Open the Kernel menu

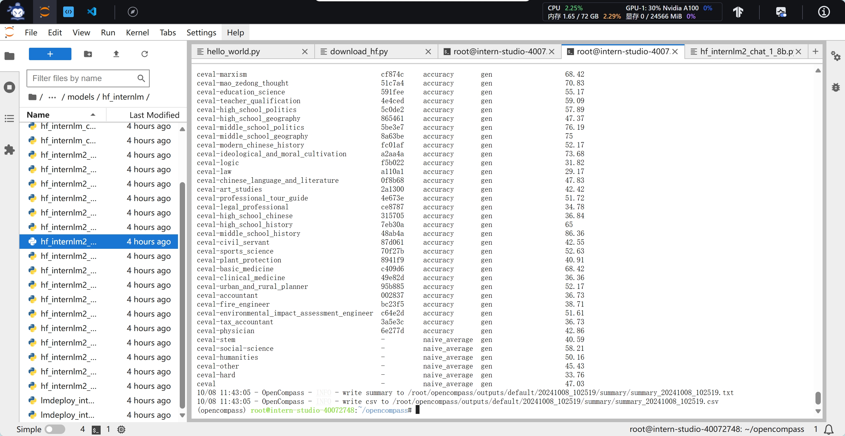(x=137, y=32)
